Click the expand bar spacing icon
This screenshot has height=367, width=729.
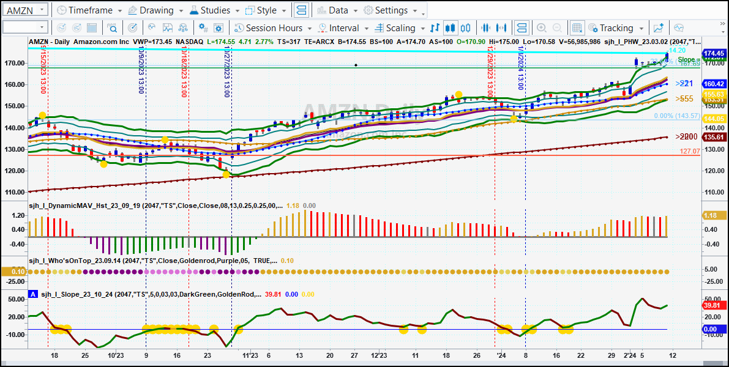point(501,28)
